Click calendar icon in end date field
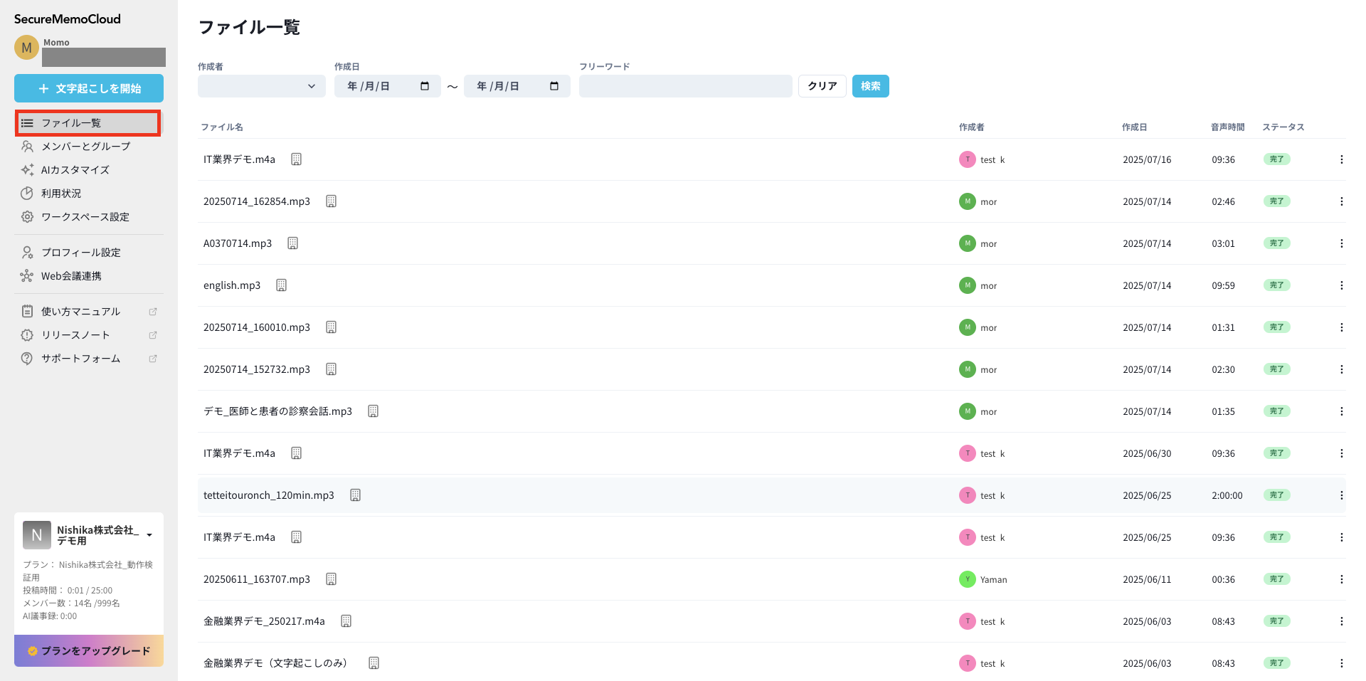Screen dimensions: 1366x681 pyautogui.click(x=554, y=86)
